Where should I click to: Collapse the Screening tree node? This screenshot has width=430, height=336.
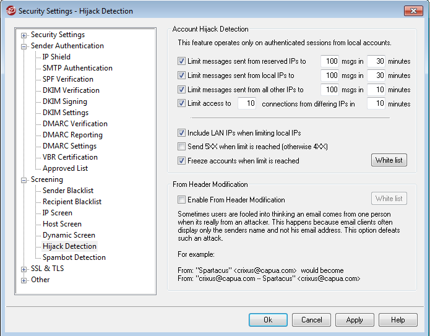click(24, 180)
